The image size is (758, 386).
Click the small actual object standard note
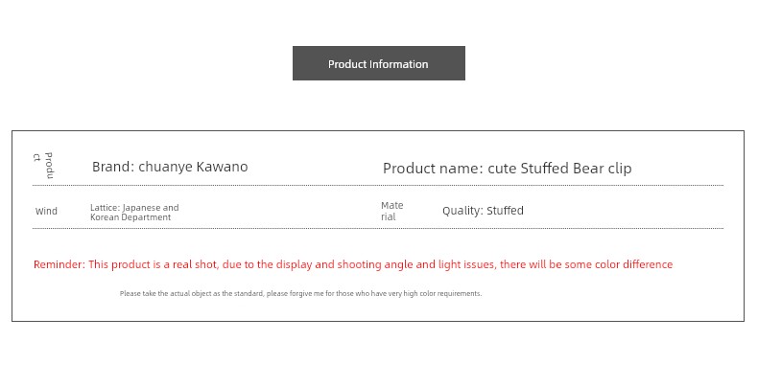click(x=300, y=293)
